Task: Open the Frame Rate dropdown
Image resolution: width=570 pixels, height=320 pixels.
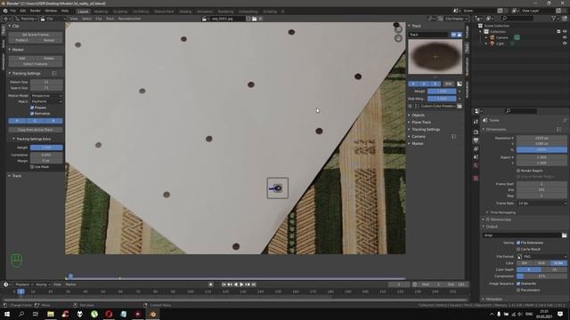Action: tap(541, 204)
